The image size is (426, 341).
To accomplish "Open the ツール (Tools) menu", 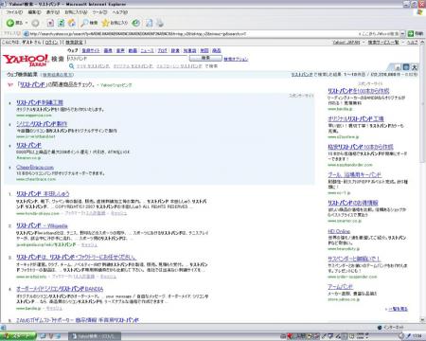I will pyautogui.click(x=99, y=12).
